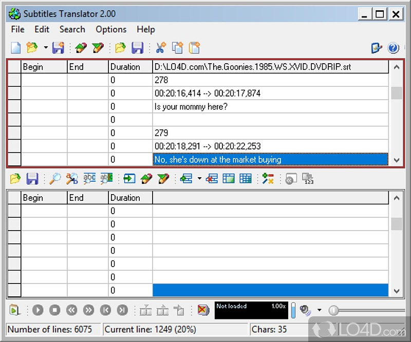
Task: Open the Options menu
Action: pos(110,29)
